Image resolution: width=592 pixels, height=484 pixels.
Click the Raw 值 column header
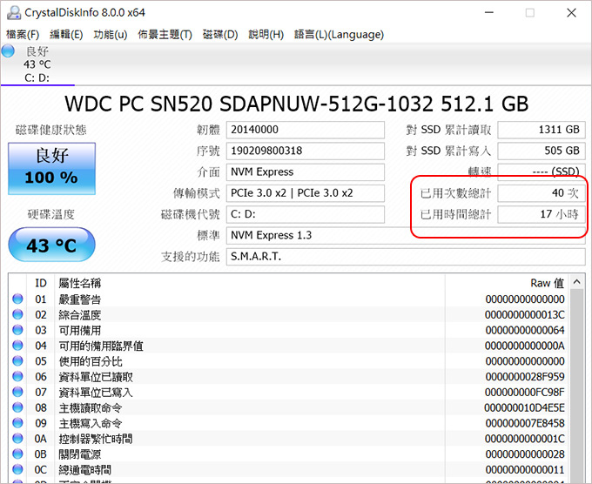pos(508,283)
